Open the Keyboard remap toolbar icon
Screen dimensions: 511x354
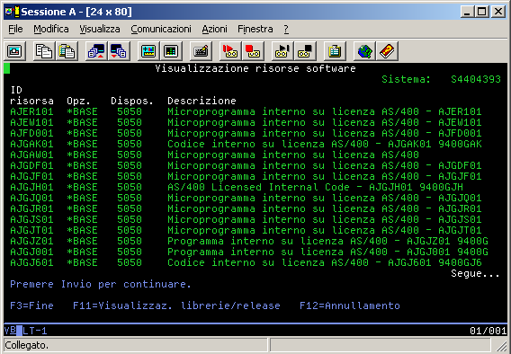click(x=201, y=51)
